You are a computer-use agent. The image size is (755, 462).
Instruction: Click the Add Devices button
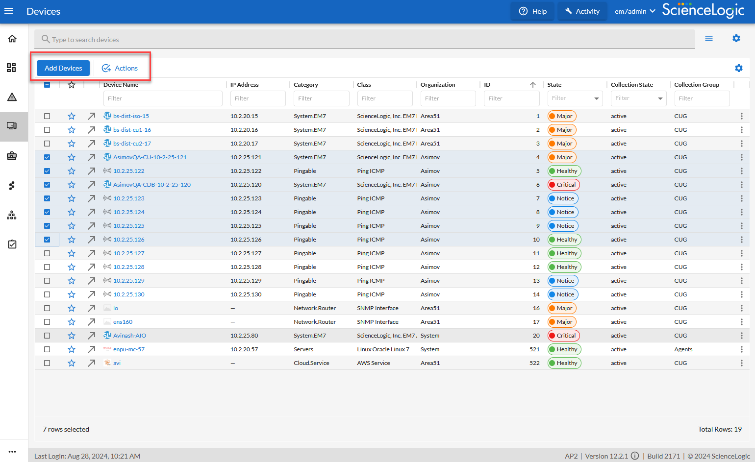click(x=63, y=68)
